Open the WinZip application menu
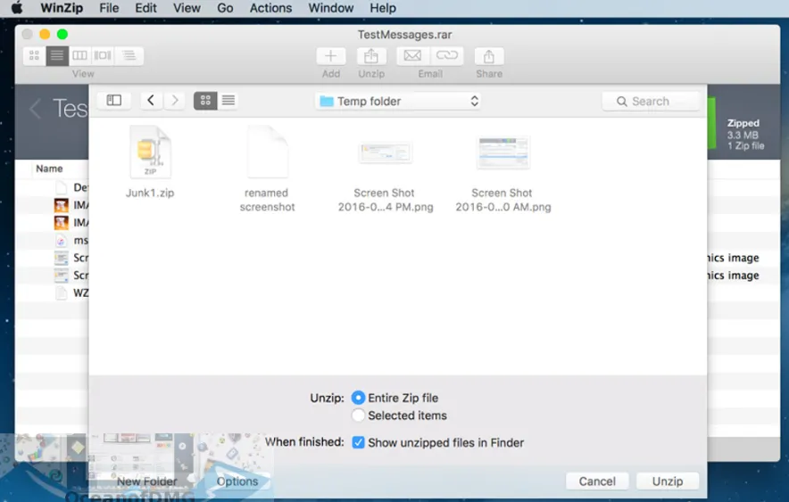The height and width of the screenshot is (502, 789). [x=62, y=8]
